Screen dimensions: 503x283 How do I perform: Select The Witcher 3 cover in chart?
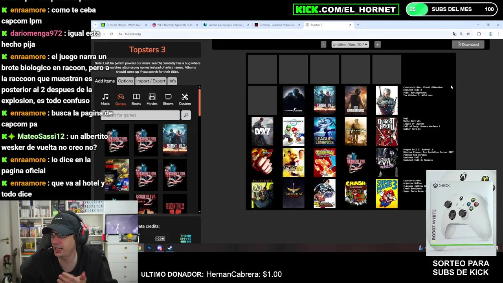coord(387,100)
